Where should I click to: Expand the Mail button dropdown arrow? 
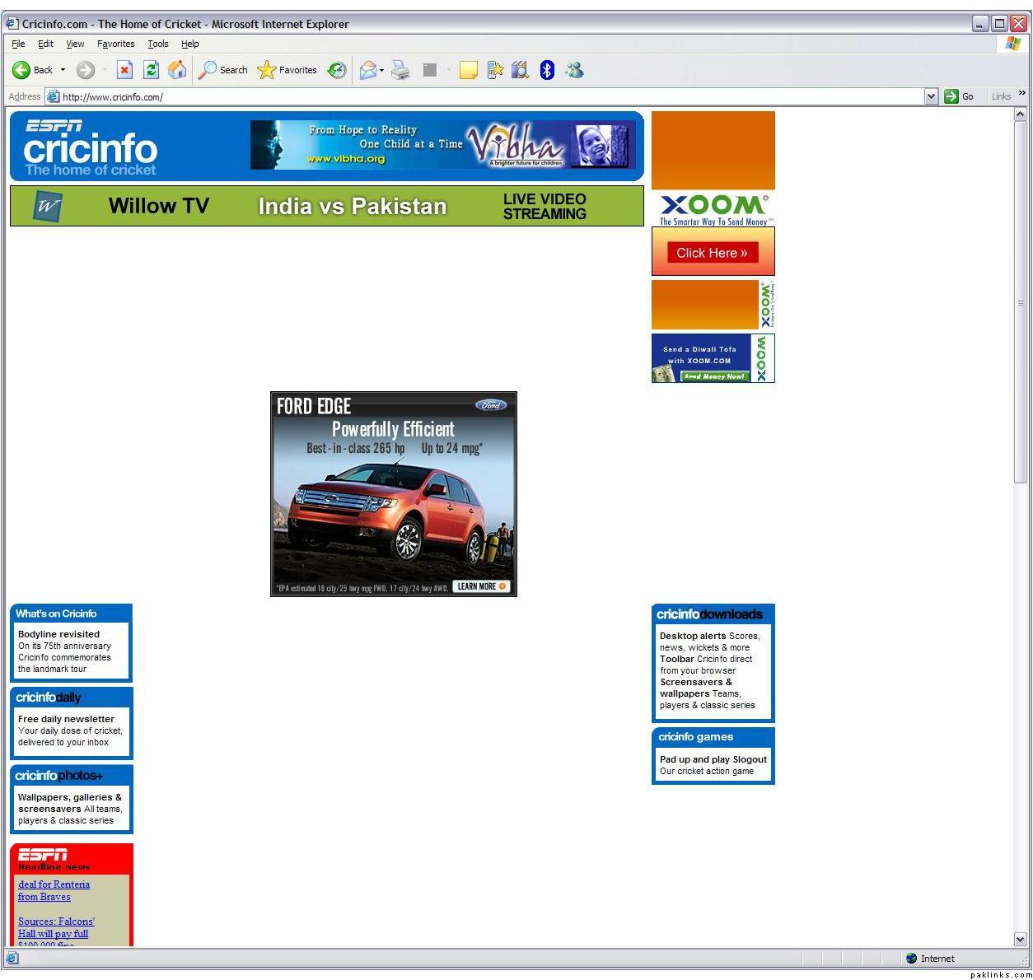[x=382, y=71]
